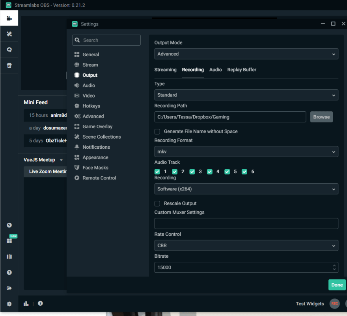Screen dimensions: 347x316
Task: Open the Editor camera icon in left sidebar
Action: point(9,18)
